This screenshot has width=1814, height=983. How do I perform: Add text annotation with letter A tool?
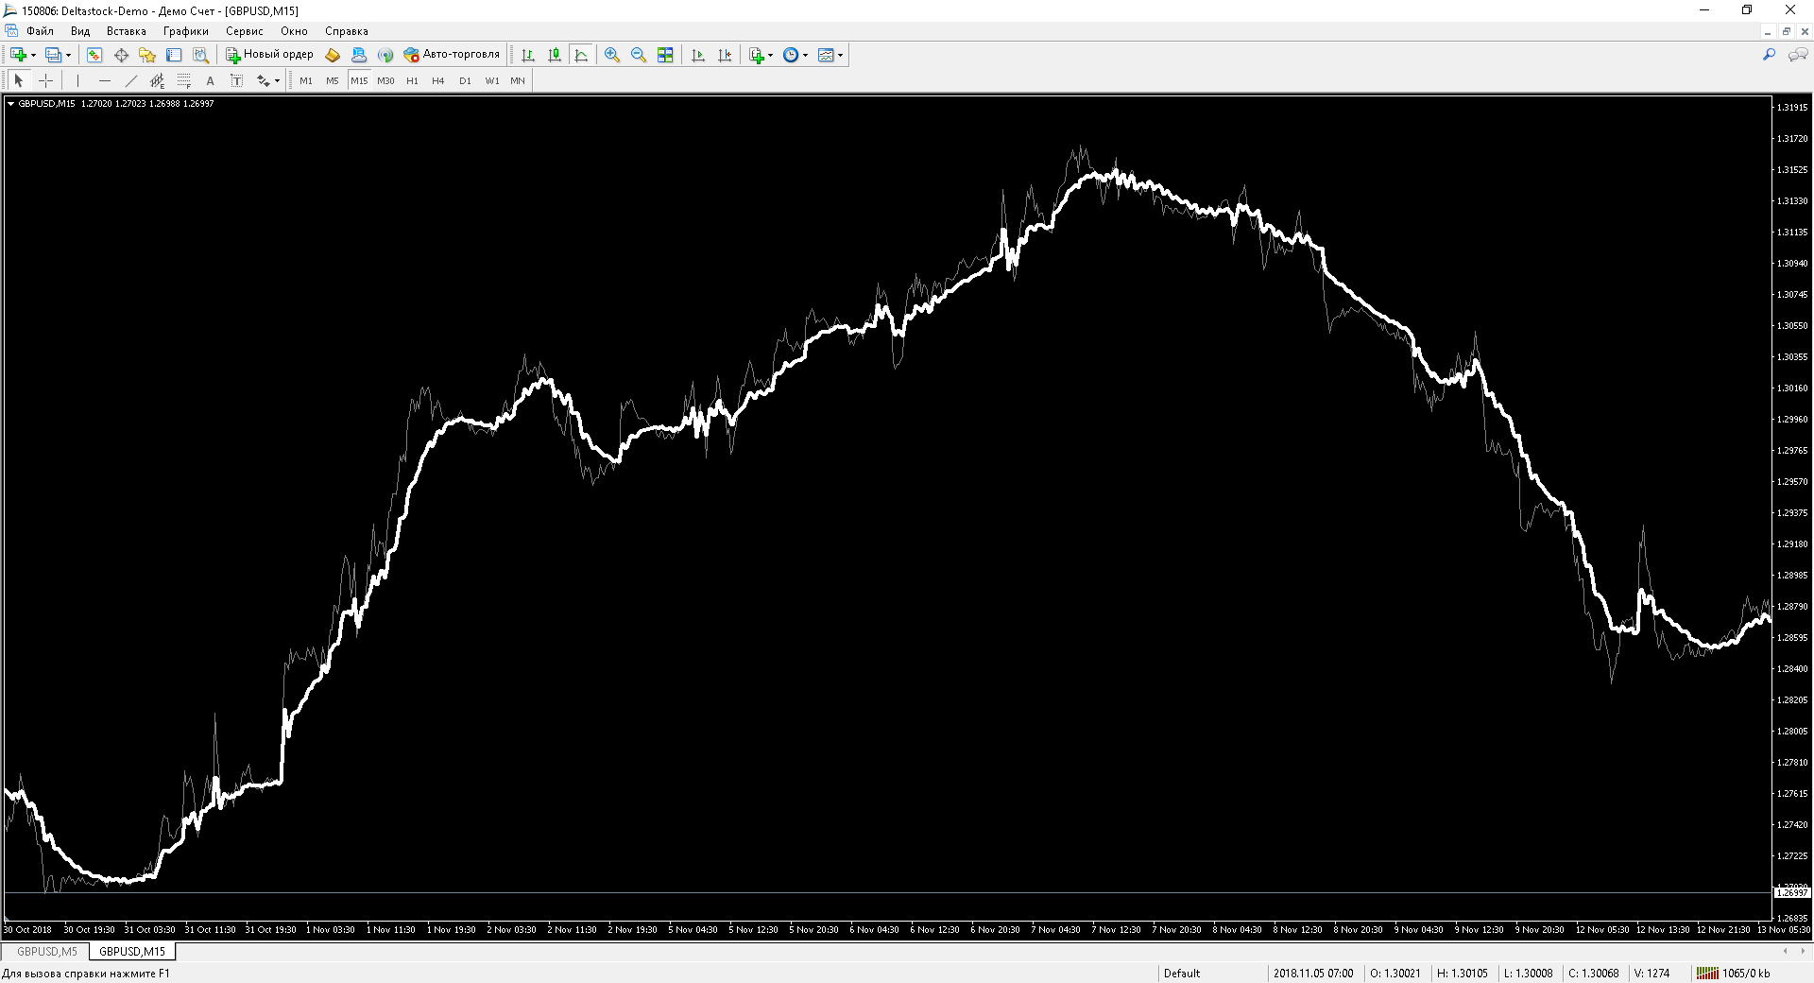pos(210,80)
